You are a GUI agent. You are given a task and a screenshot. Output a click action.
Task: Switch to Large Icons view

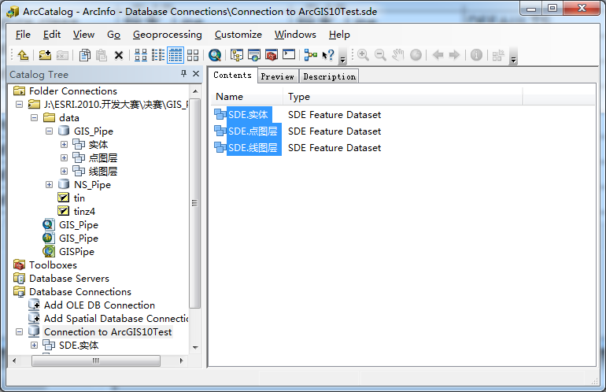[x=141, y=55]
